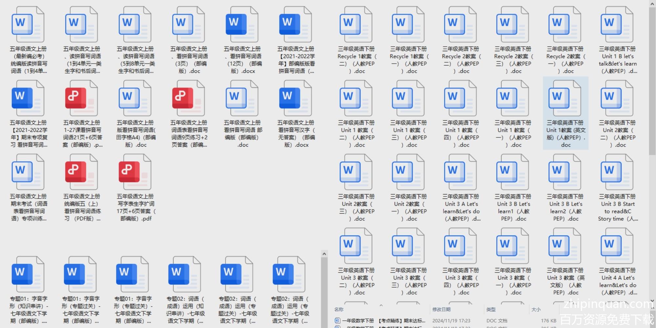Select Word icon for 看拼音写词语(田字格A4)
Screen dimensions: 656x328
[x=135, y=99]
